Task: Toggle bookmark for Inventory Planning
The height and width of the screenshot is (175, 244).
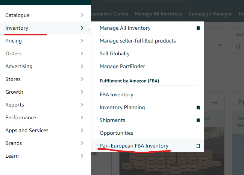Action: click(x=198, y=108)
